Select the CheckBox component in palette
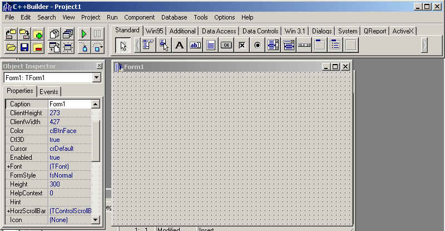This screenshot has width=445, height=231. click(x=242, y=45)
